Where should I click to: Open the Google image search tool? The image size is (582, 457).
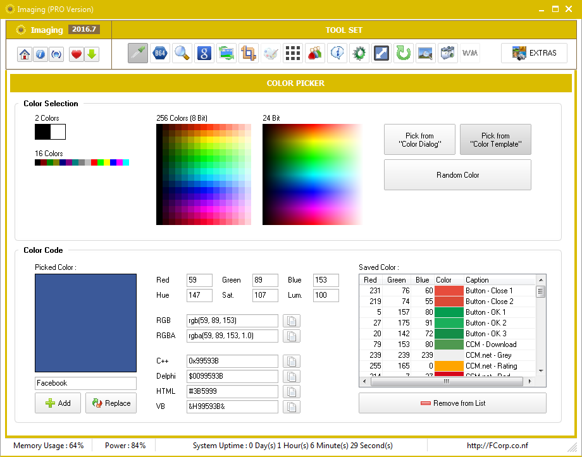pos(204,53)
